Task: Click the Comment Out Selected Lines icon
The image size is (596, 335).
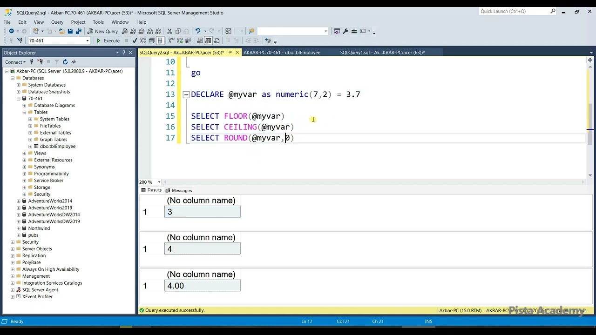Action: (229, 40)
